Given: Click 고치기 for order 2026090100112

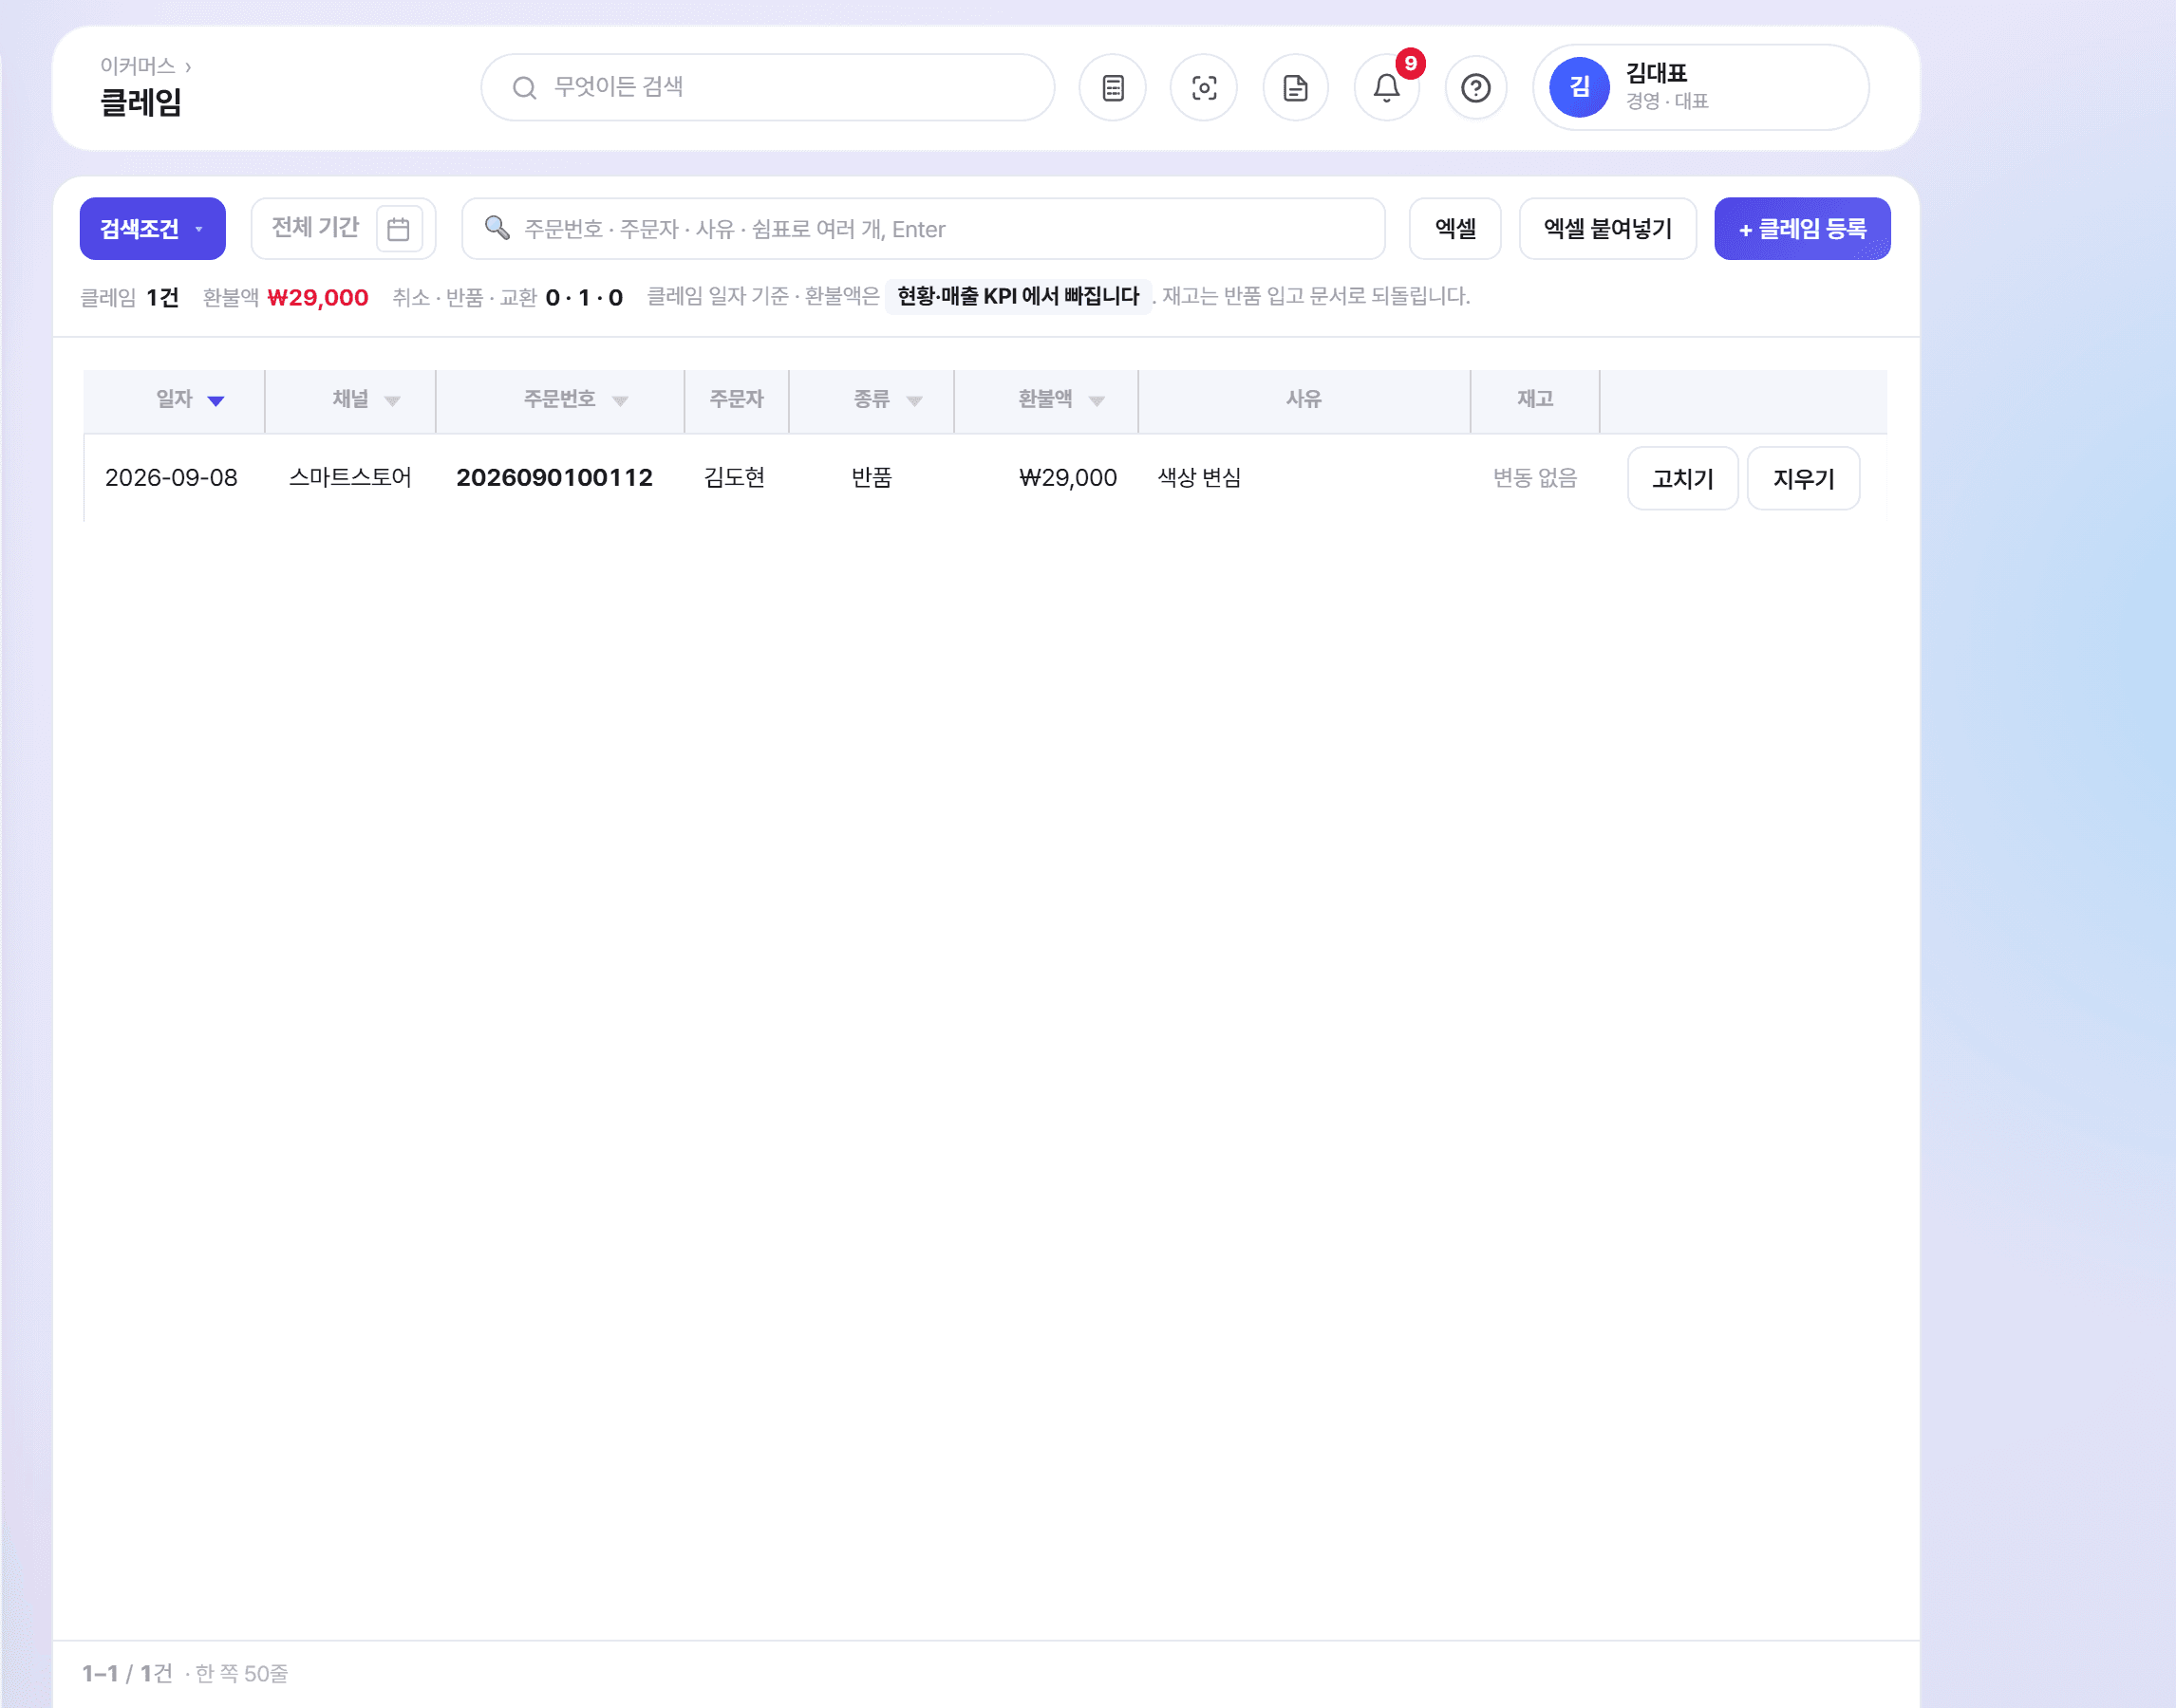Looking at the screenshot, I should coord(1682,478).
